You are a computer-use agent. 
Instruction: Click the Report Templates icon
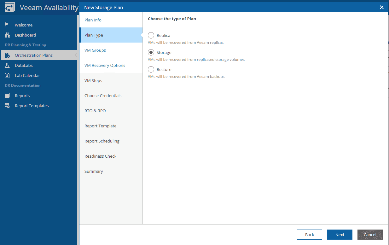click(7, 106)
